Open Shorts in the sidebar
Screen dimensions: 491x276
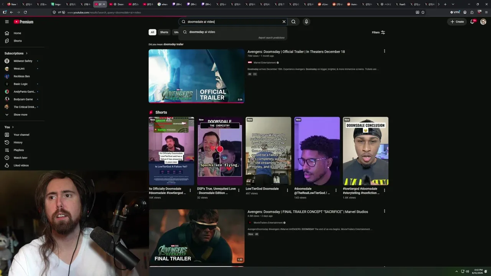(x=22, y=41)
